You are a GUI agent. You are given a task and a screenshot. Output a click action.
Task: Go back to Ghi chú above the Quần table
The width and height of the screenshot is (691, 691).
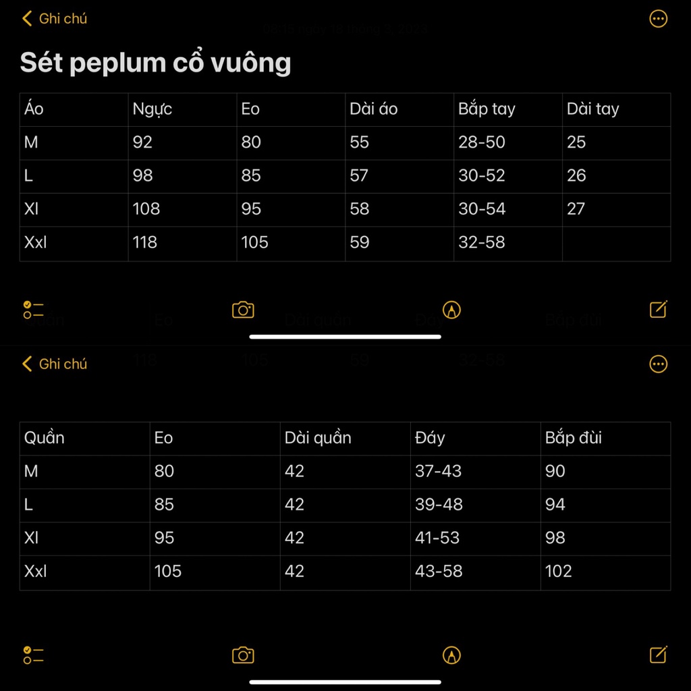[55, 364]
